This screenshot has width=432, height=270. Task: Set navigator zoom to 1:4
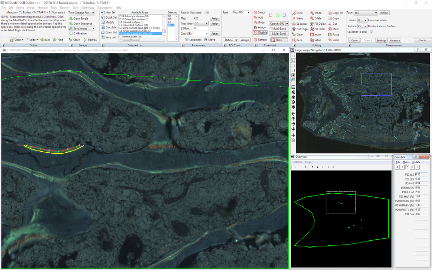[x=293, y=66]
